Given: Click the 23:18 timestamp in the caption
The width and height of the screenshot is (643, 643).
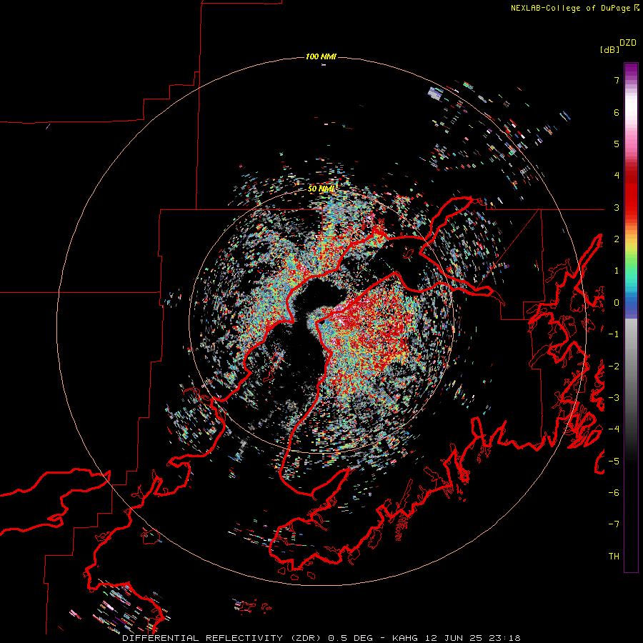Looking at the screenshot, I should pos(504,638).
